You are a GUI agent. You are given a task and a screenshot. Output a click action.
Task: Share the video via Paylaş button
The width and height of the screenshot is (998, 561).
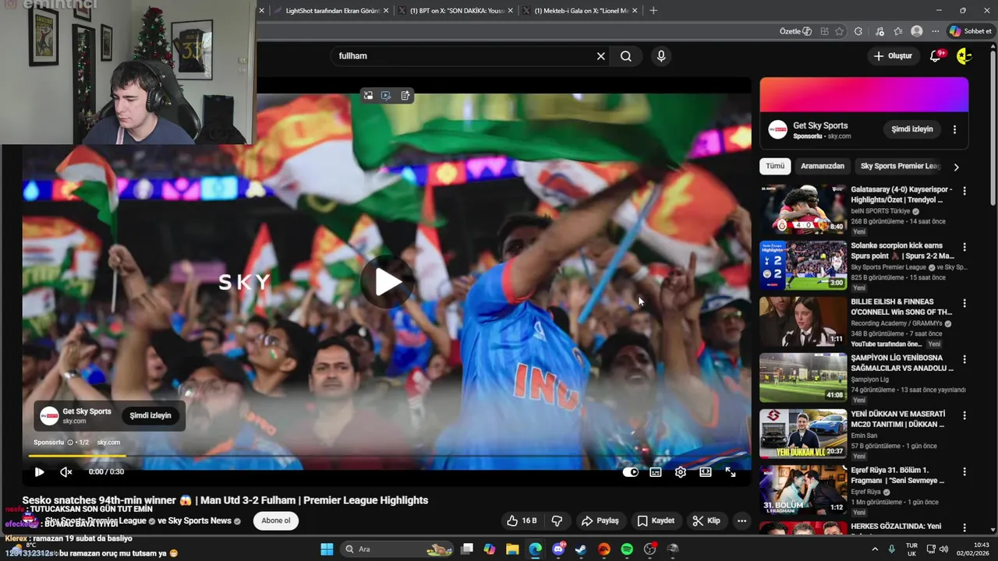tap(600, 520)
